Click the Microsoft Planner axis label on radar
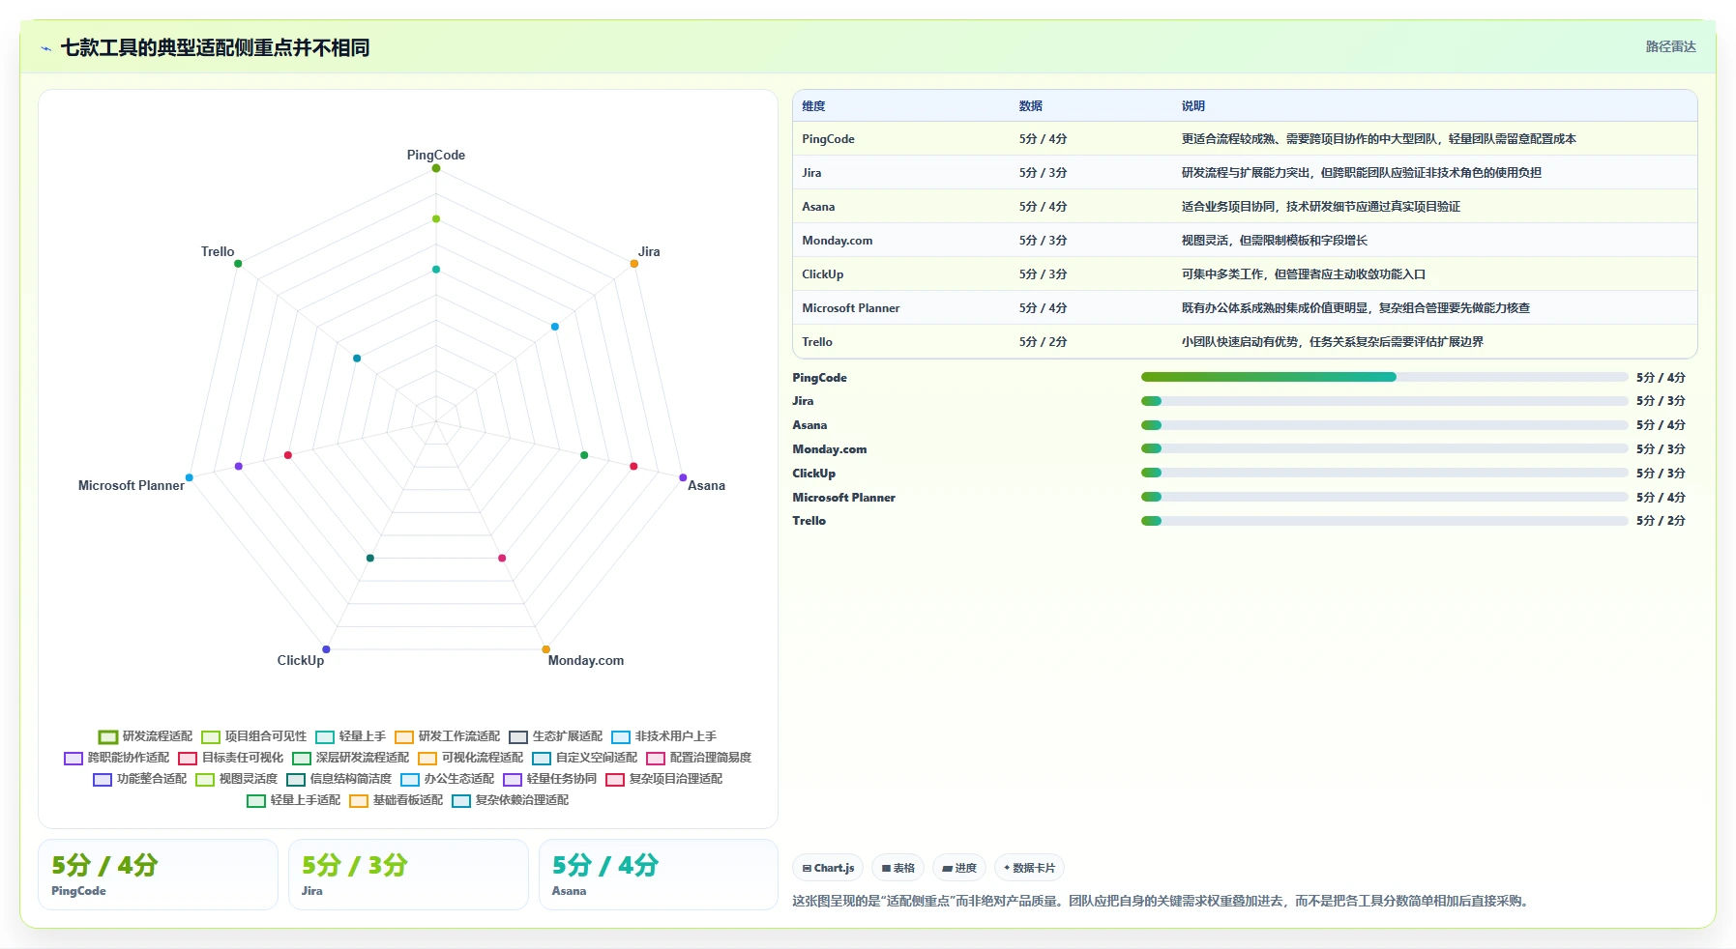1736x949 pixels. pos(132,486)
